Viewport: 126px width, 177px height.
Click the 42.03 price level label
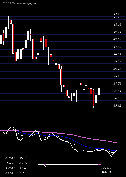tap(117, 39)
